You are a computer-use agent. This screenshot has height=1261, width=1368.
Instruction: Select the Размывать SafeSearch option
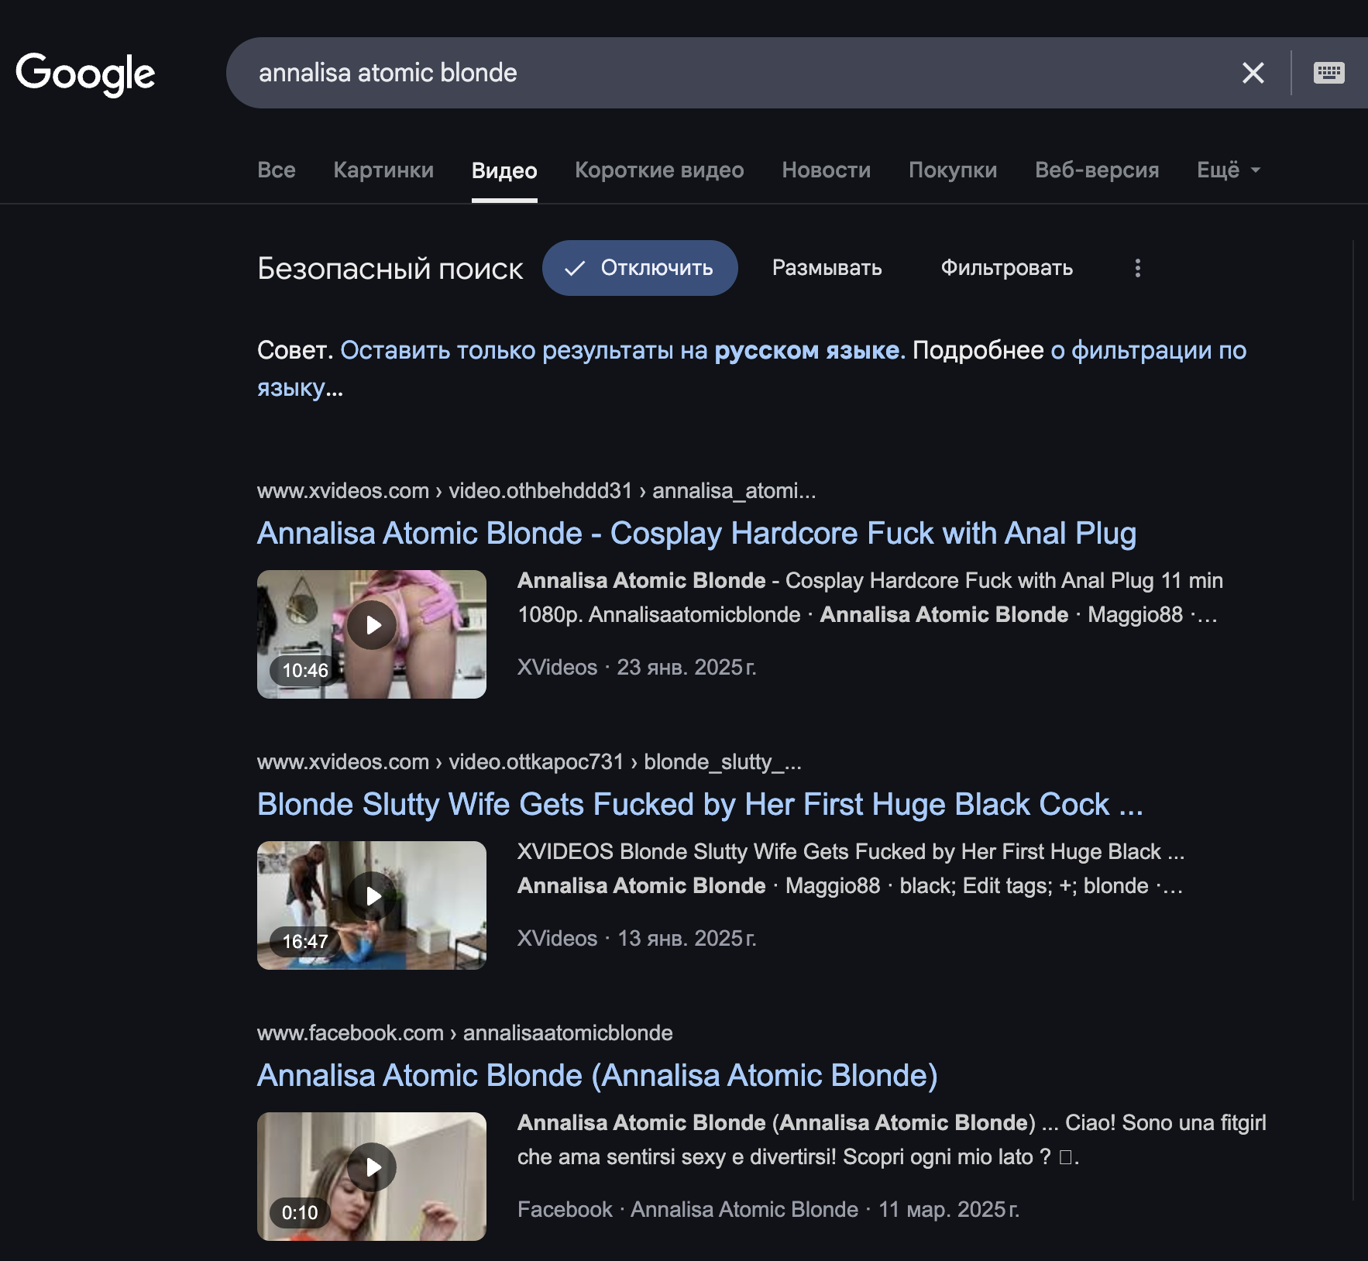coord(827,268)
